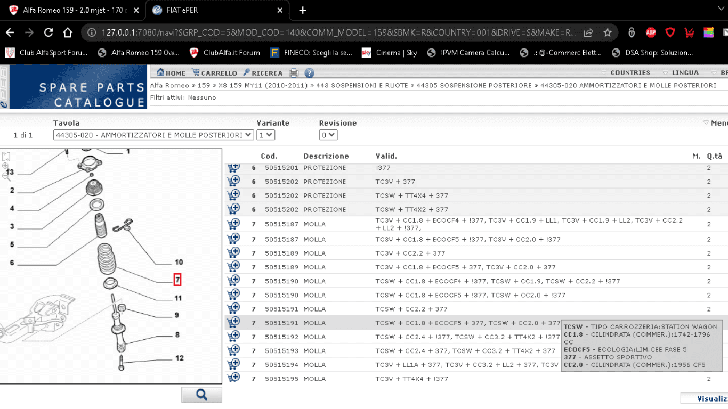Open the red shield extension icon
Viewport: 728px width, 409px height.
670,32
